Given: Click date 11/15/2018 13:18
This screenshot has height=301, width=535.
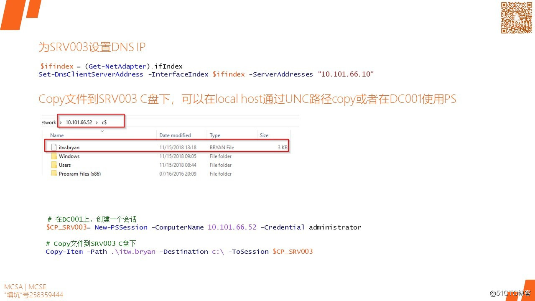Looking at the screenshot, I should 178,147.
